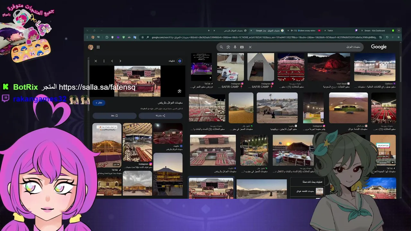Start voice search with the microphone icon
The image size is (411, 231).
pos(235,47)
